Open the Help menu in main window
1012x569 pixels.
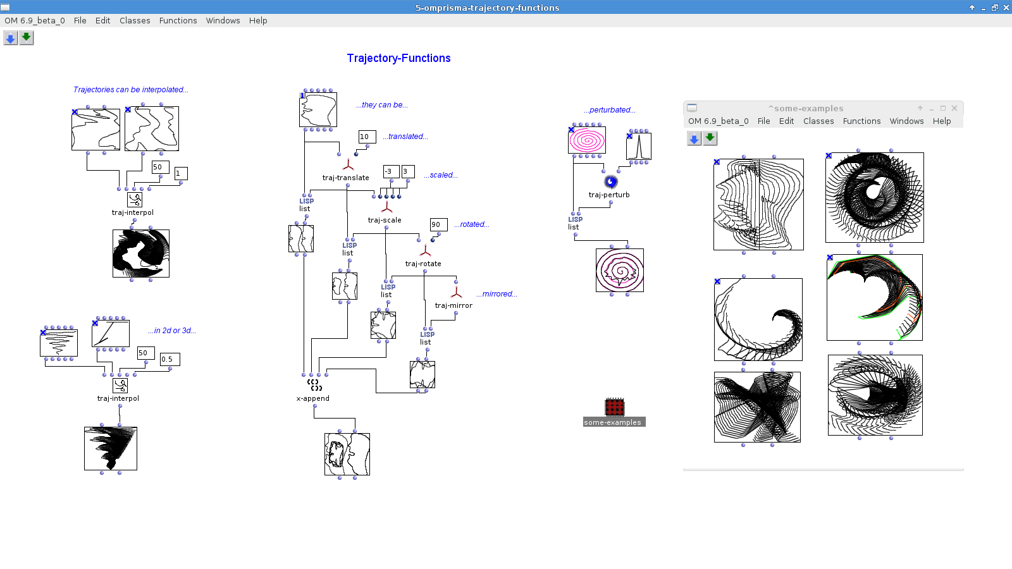coord(258,20)
